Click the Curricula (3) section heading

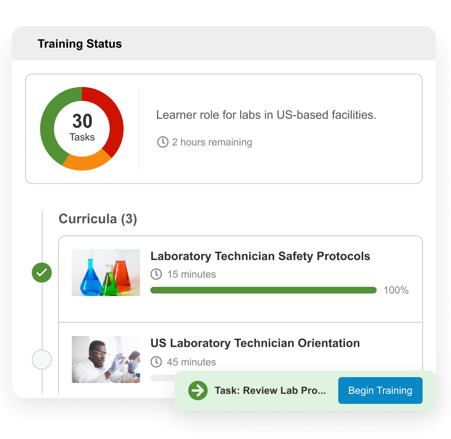[x=98, y=219]
